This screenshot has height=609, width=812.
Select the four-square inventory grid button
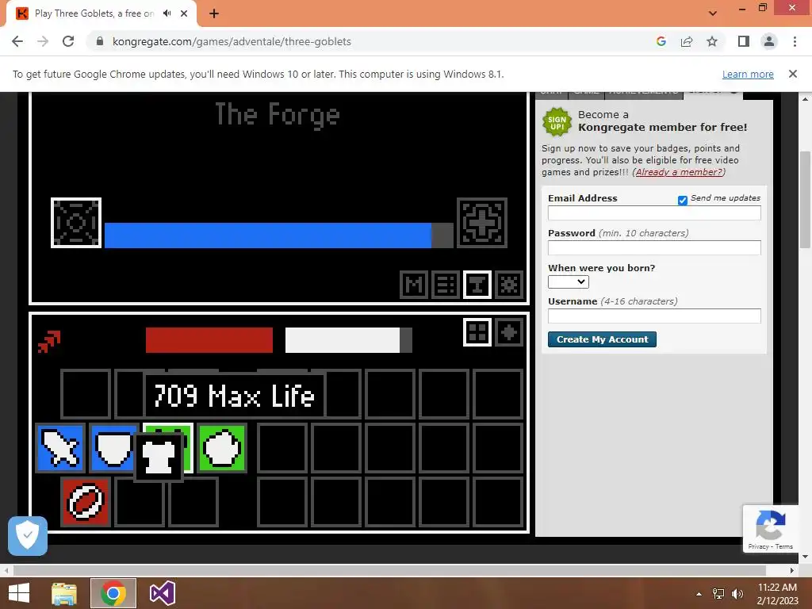[x=477, y=332]
